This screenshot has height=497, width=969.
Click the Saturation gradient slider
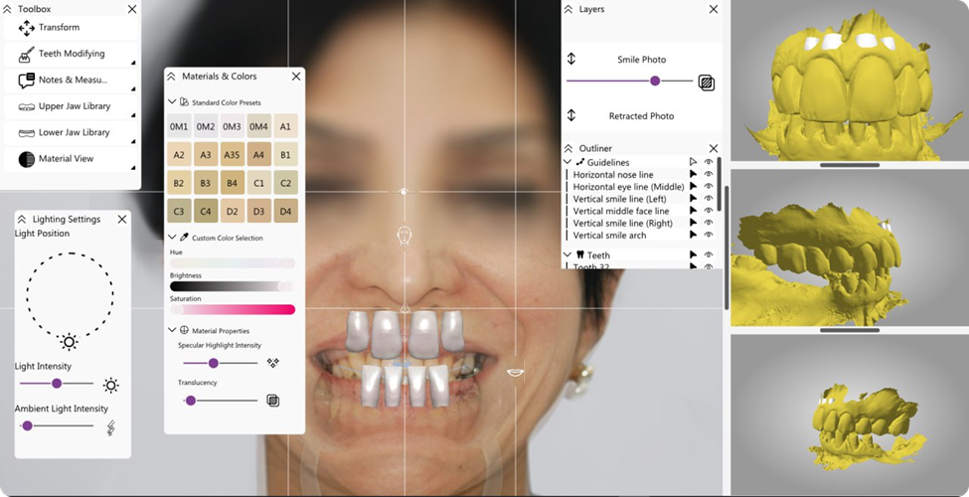click(x=233, y=310)
